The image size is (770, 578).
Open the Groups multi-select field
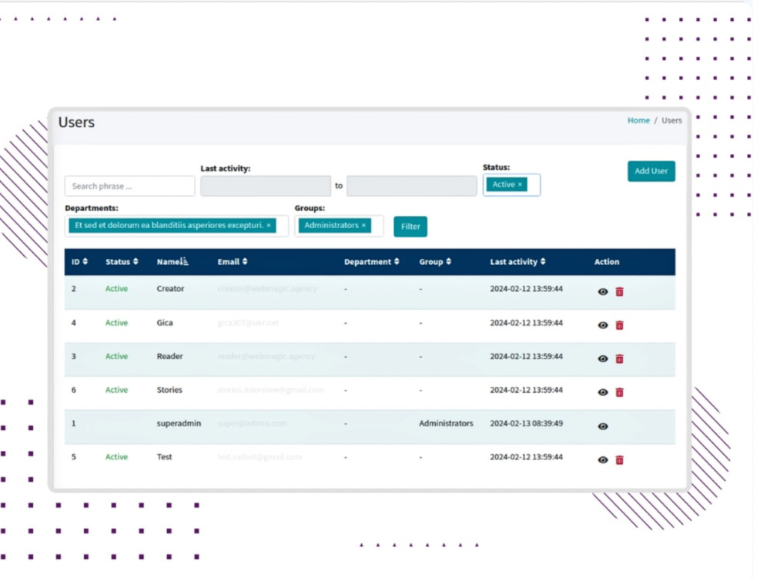(x=338, y=226)
